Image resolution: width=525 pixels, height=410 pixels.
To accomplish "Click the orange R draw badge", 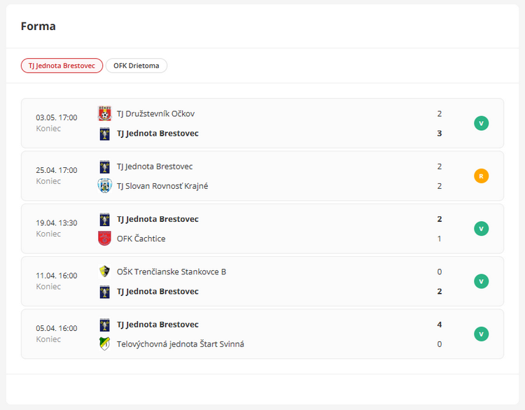I will [x=481, y=176].
